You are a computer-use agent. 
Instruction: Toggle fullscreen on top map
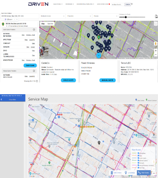[x=156, y=24]
